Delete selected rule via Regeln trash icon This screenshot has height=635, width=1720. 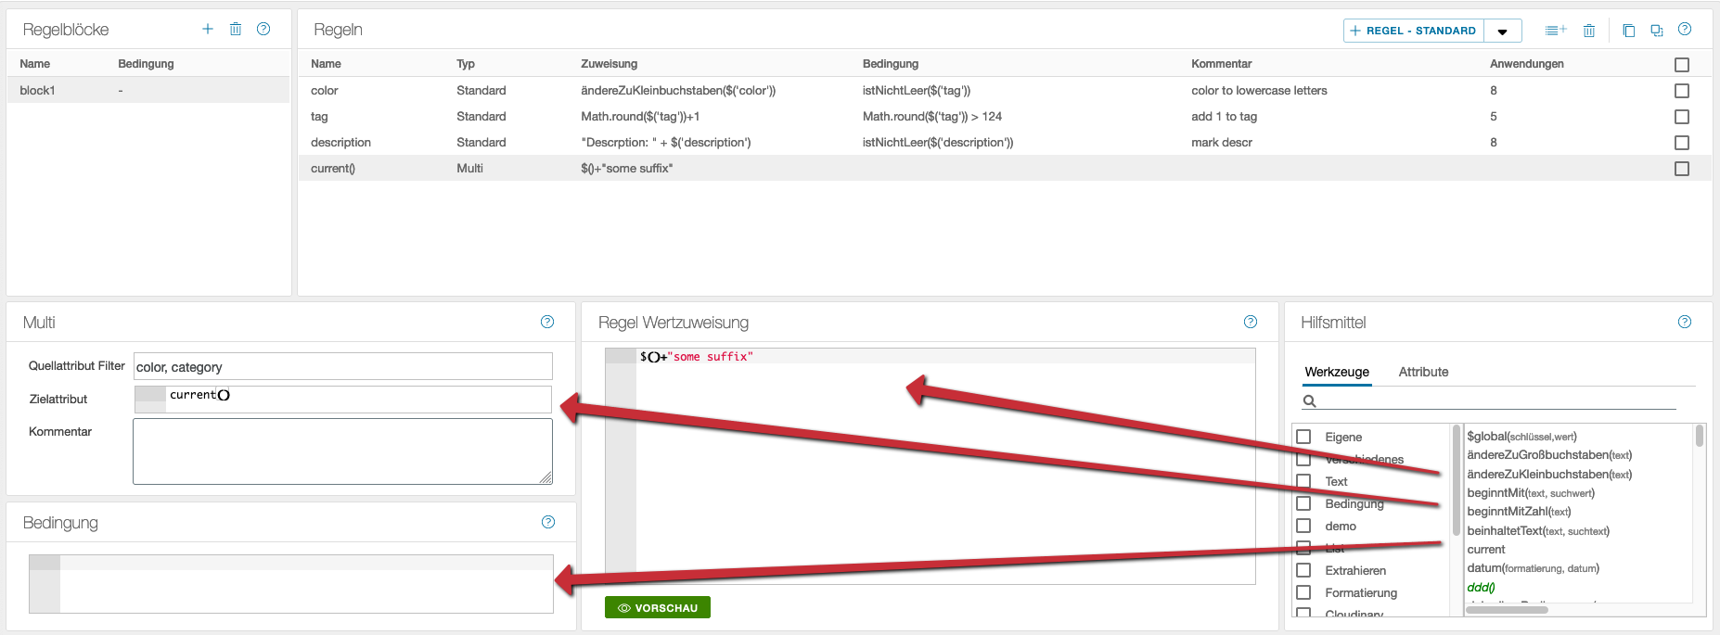tap(1589, 31)
